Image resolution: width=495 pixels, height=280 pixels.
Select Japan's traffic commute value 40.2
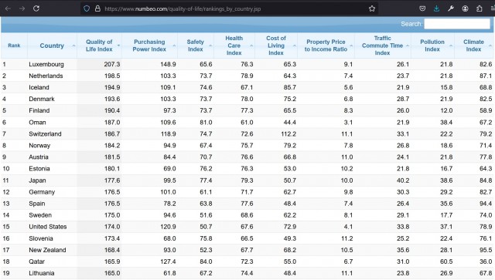[x=403, y=180]
